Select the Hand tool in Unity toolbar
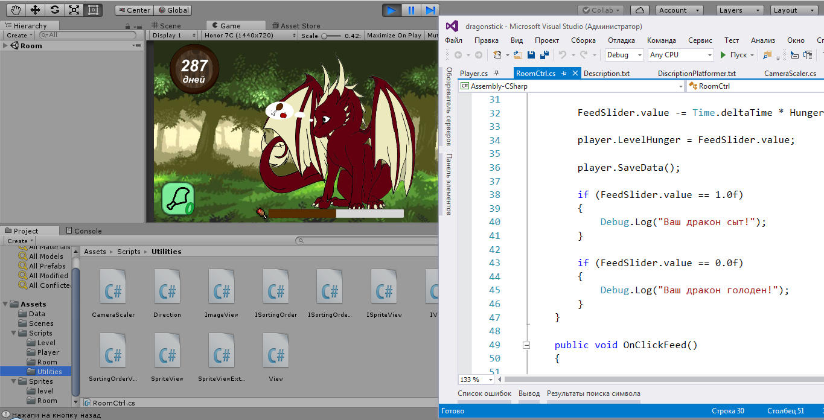Screen dimensions: 824x420 coord(16,10)
